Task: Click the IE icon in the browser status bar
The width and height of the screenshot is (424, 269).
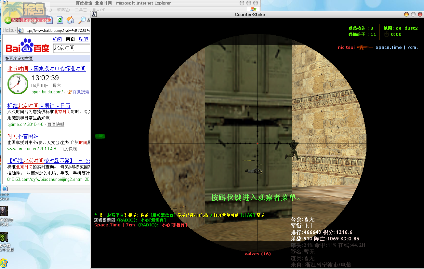Action: click(5, 188)
